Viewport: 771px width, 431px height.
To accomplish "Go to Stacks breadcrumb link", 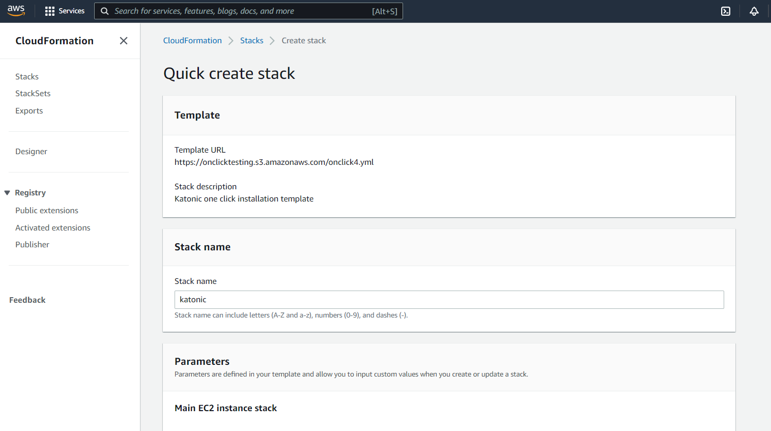I will pyautogui.click(x=252, y=41).
